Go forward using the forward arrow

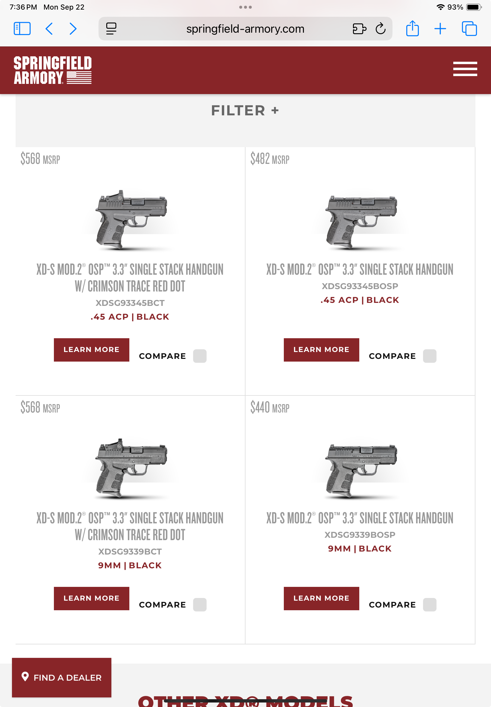[x=73, y=29]
